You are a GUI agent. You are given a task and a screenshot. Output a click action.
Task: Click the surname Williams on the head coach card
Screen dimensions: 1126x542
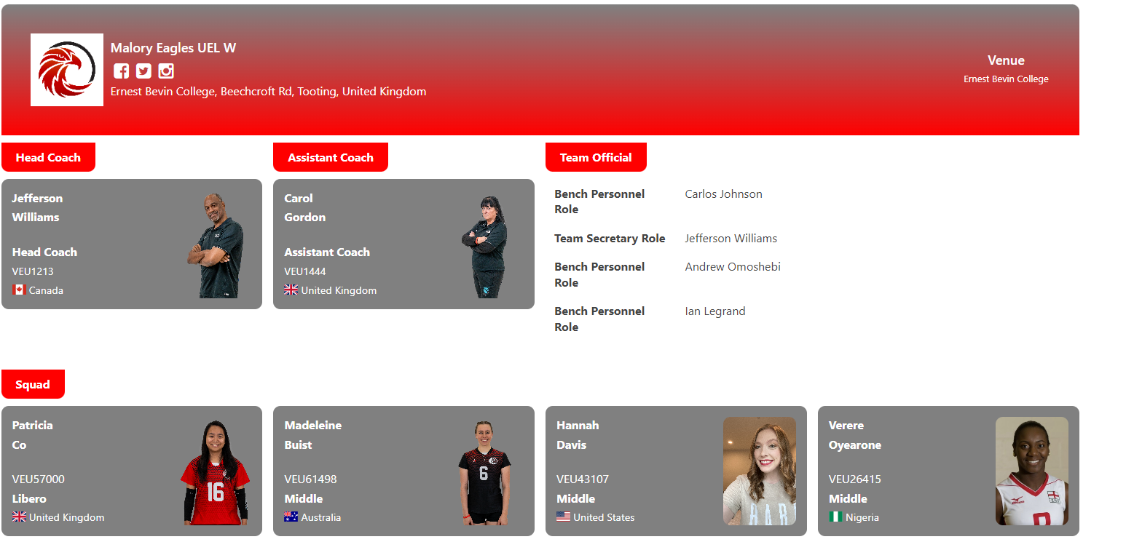[x=36, y=217]
